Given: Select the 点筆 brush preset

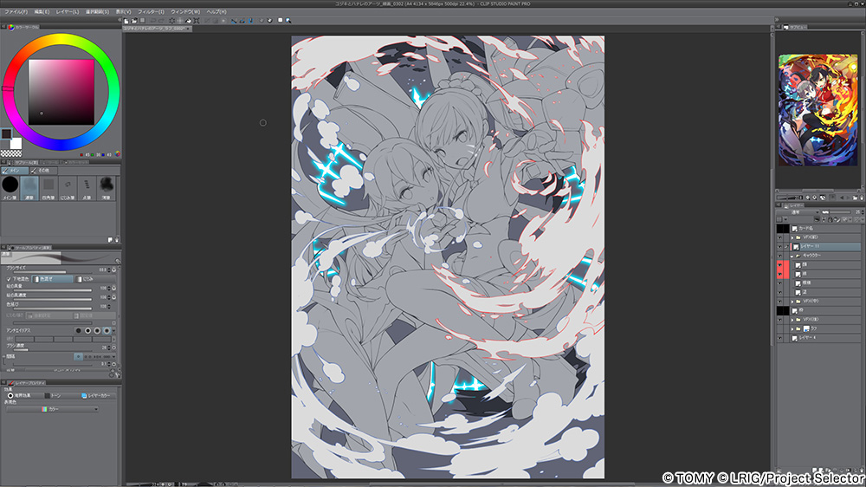Looking at the screenshot, I should pos(87,188).
